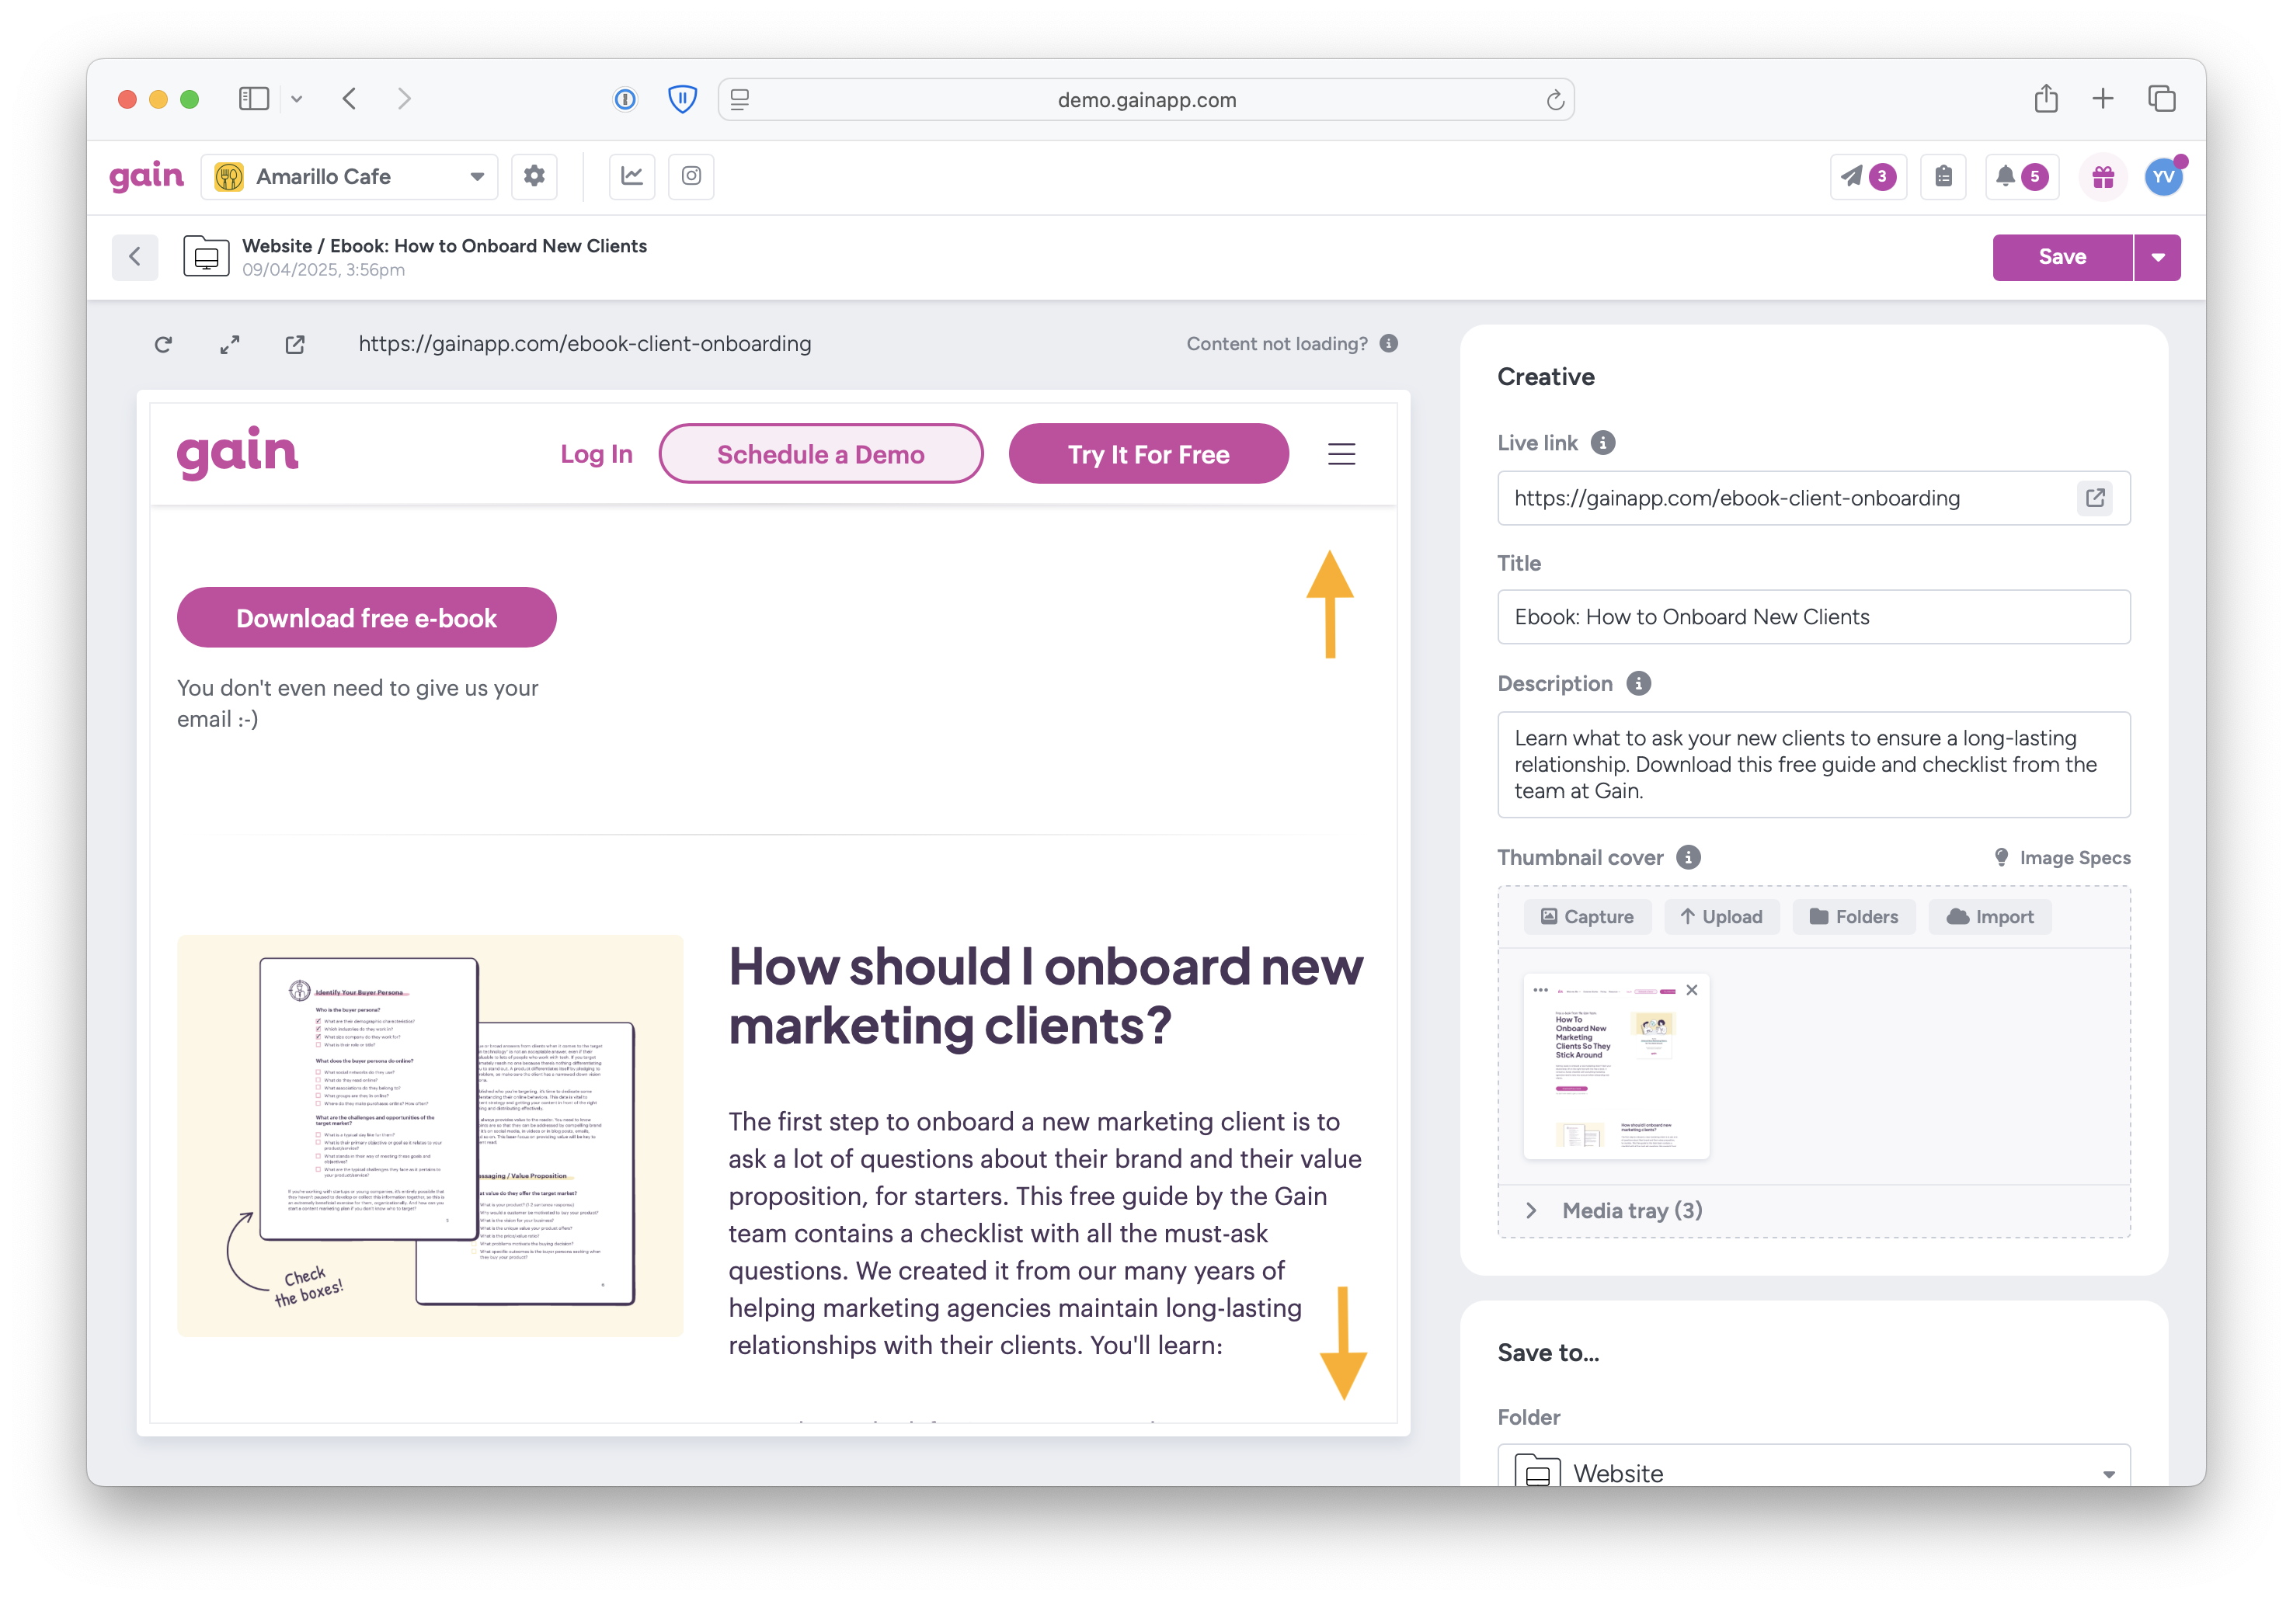Click the Safari address bar
This screenshot has width=2293, height=1601.
tap(1146, 100)
